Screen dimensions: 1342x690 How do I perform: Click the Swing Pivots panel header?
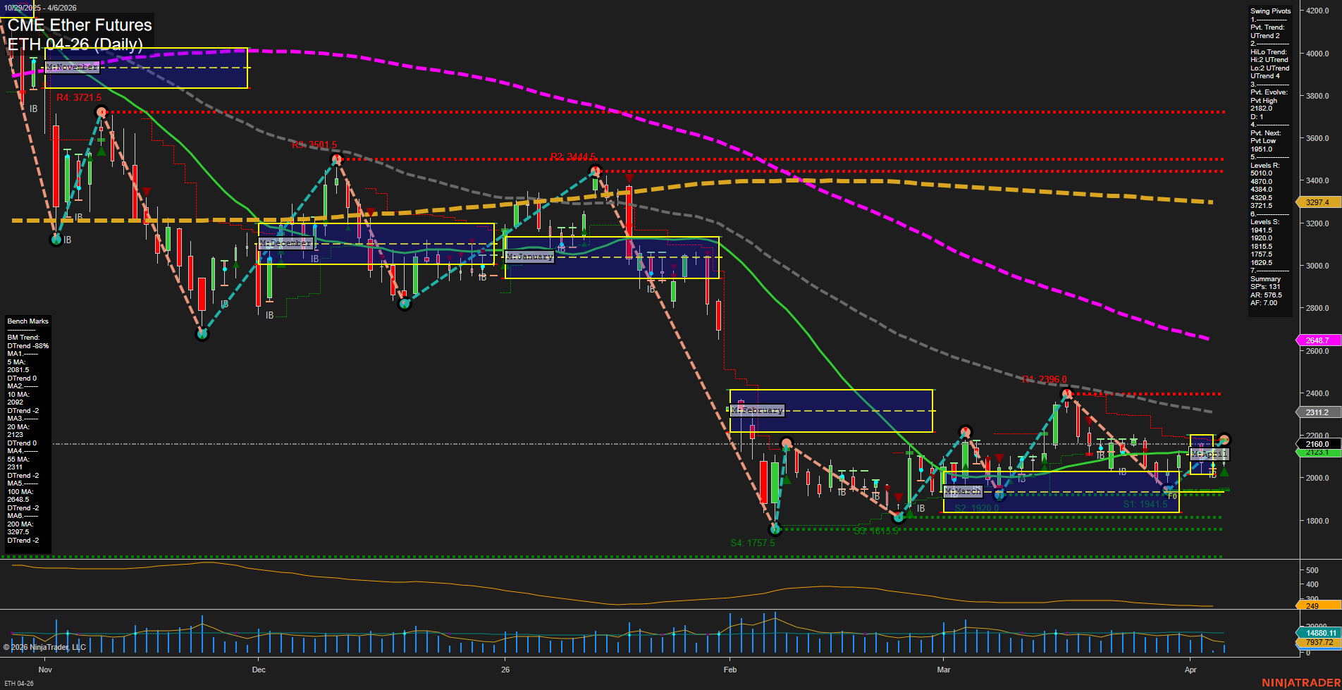(1270, 11)
